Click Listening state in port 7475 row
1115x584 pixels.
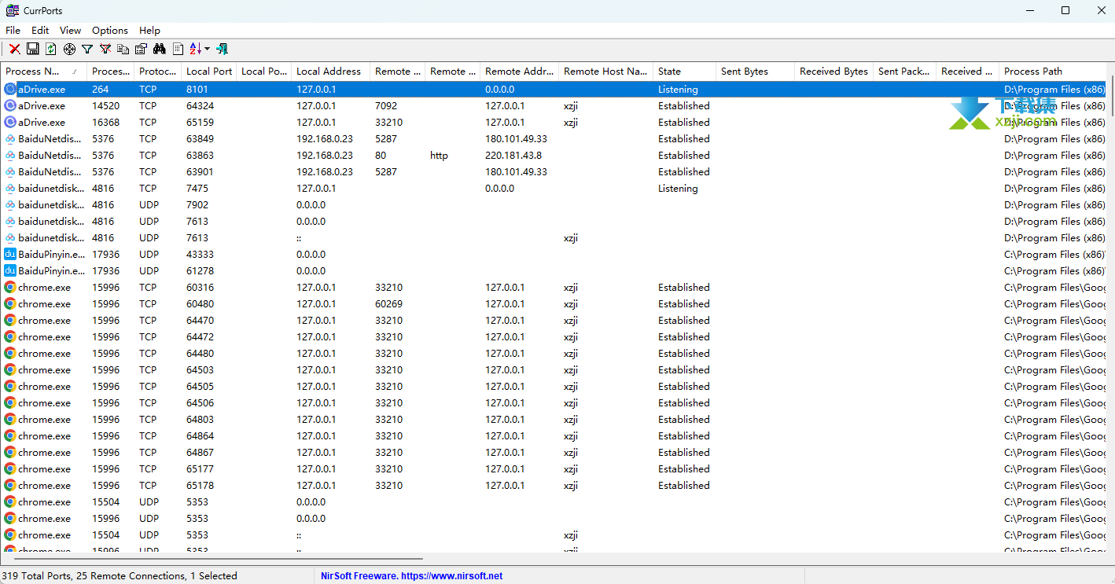click(x=678, y=188)
